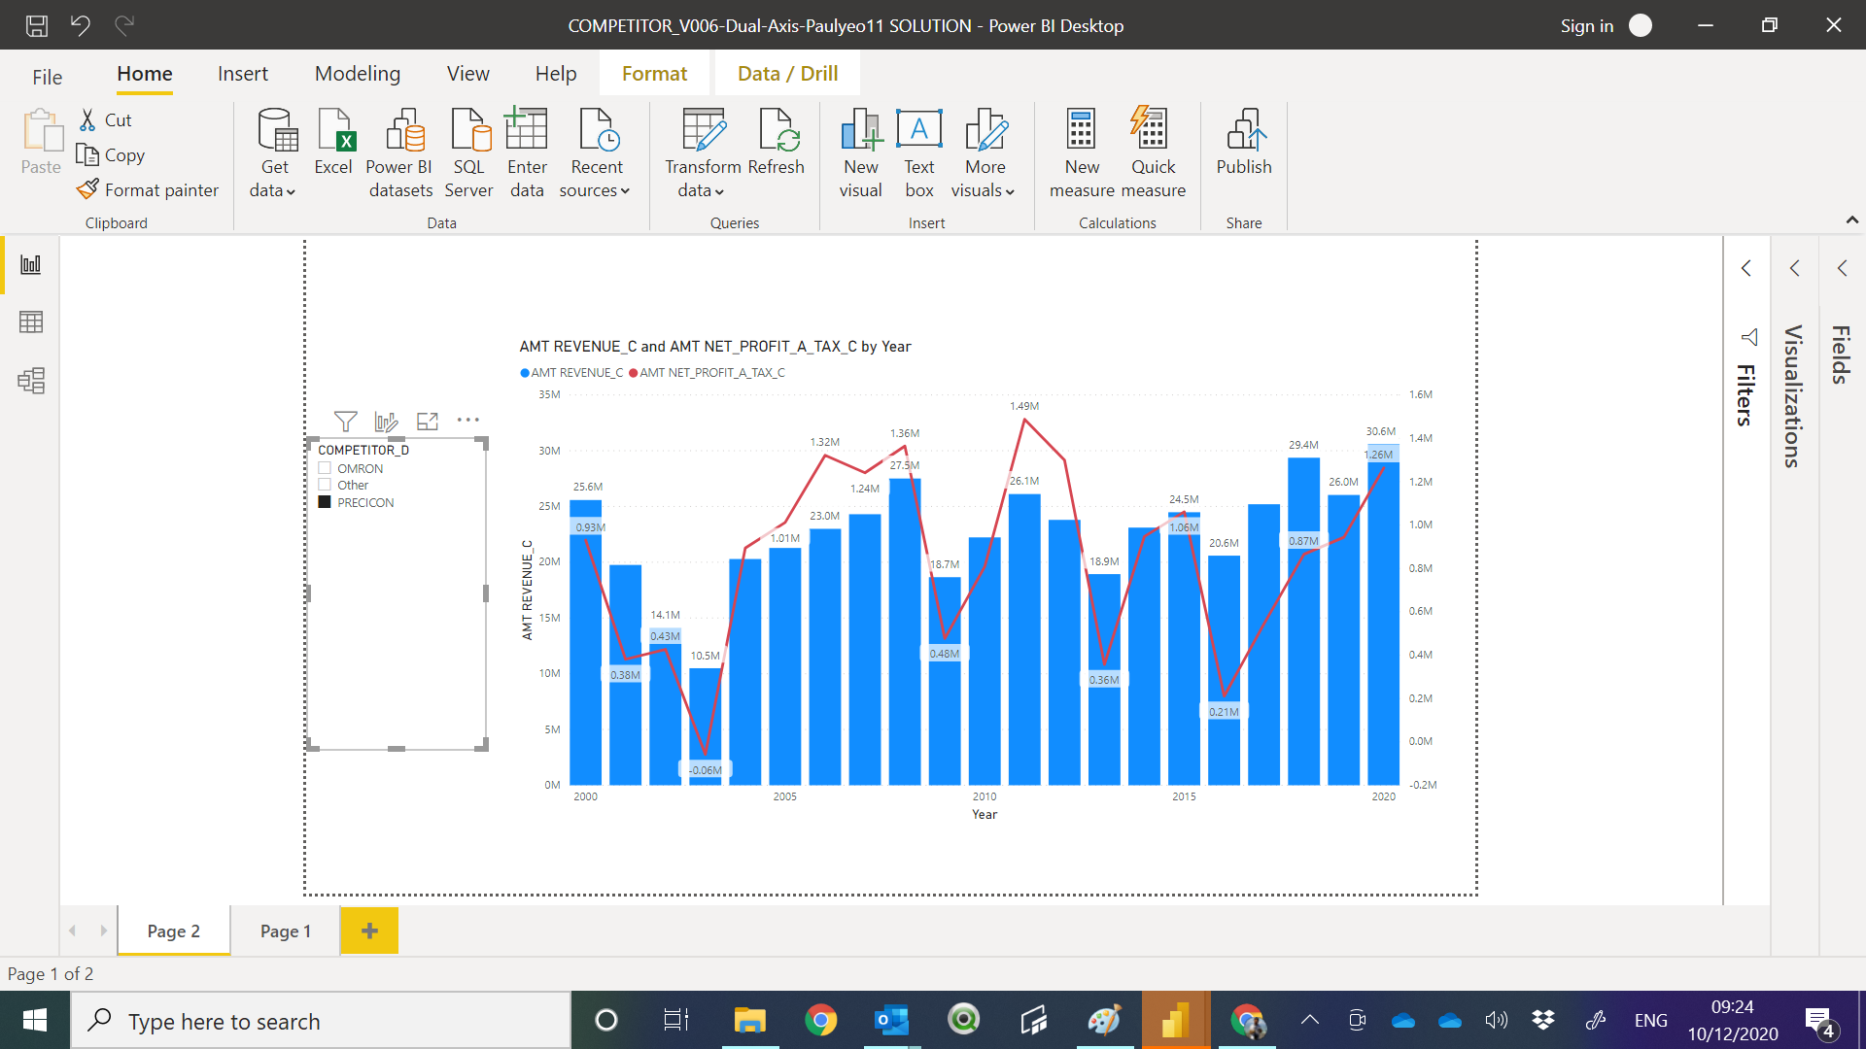Click the Excel data source icon

pyautogui.click(x=333, y=142)
